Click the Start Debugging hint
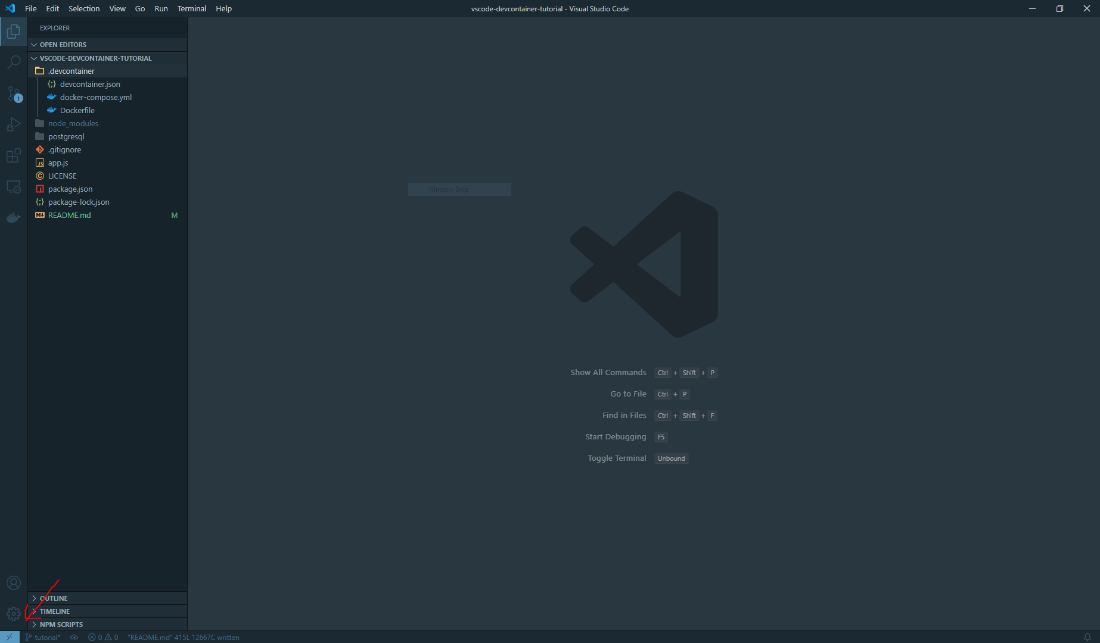 [616, 437]
